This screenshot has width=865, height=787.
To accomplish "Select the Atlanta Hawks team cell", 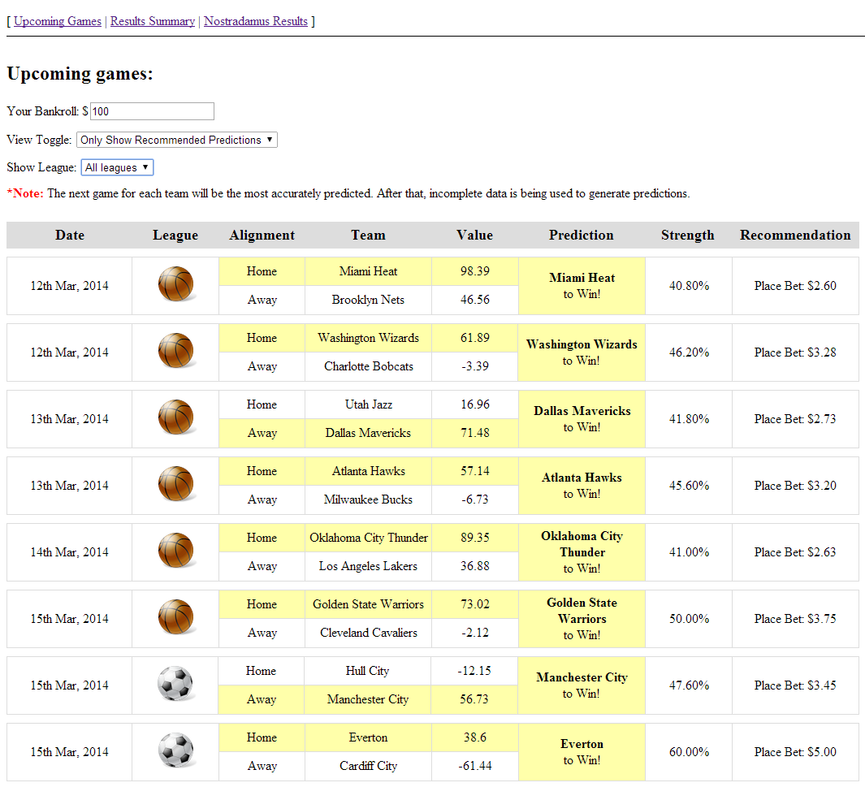I will (369, 472).
